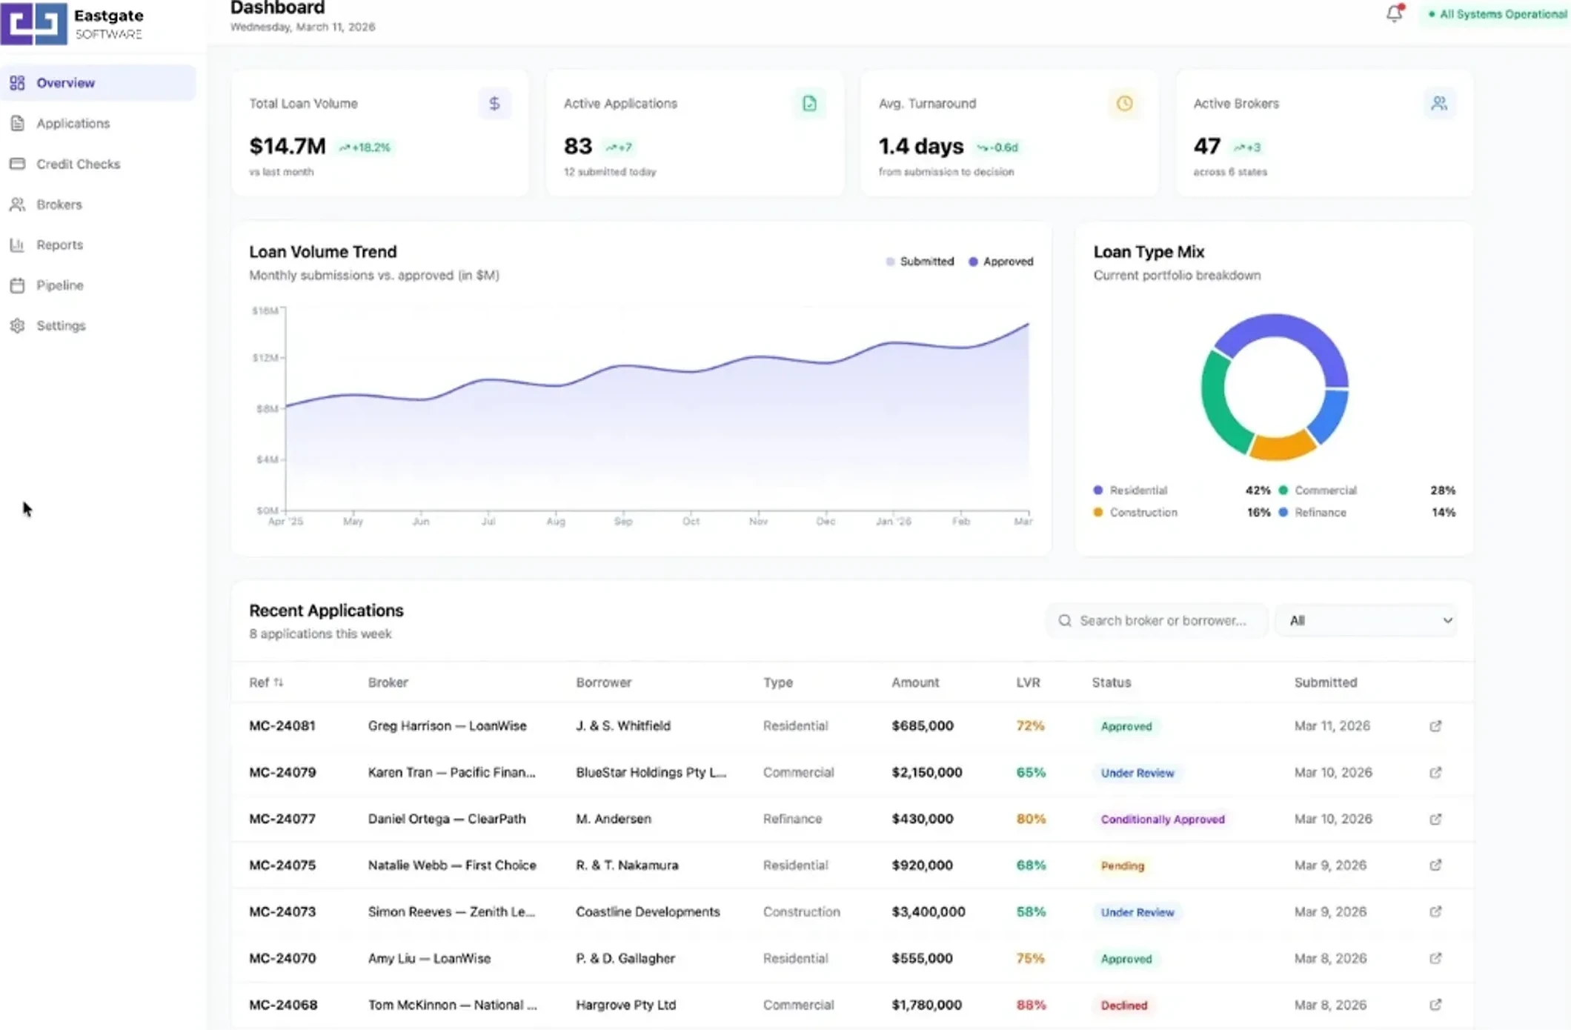Click the Pending status badge for MC-24075
The height and width of the screenshot is (1030, 1571).
tap(1122, 865)
